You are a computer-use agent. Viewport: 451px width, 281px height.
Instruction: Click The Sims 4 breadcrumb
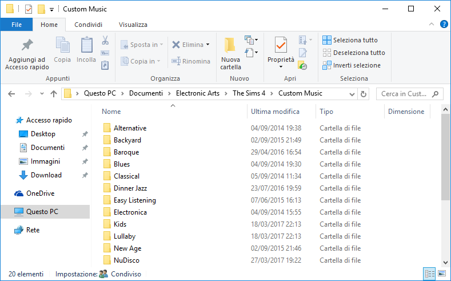[249, 93]
